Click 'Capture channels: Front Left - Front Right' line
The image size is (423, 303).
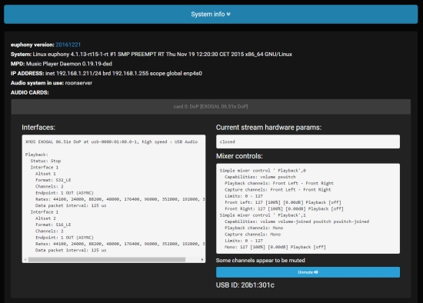tap(278, 190)
